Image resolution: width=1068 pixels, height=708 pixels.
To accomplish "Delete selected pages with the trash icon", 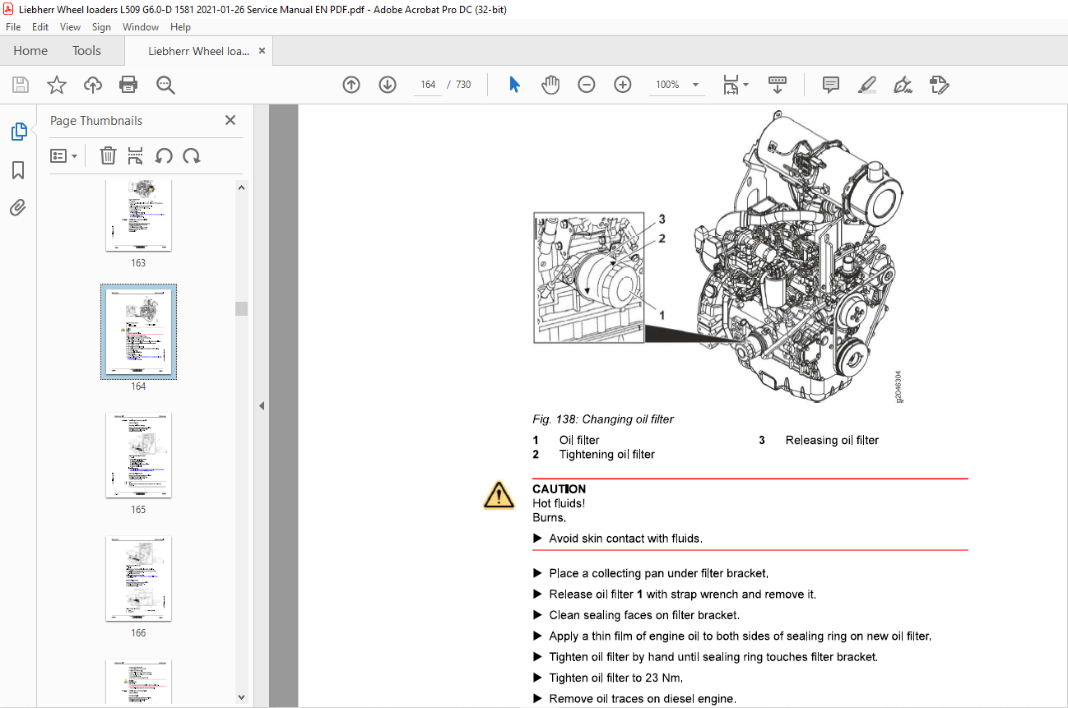I will pyautogui.click(x=108, y=155).
